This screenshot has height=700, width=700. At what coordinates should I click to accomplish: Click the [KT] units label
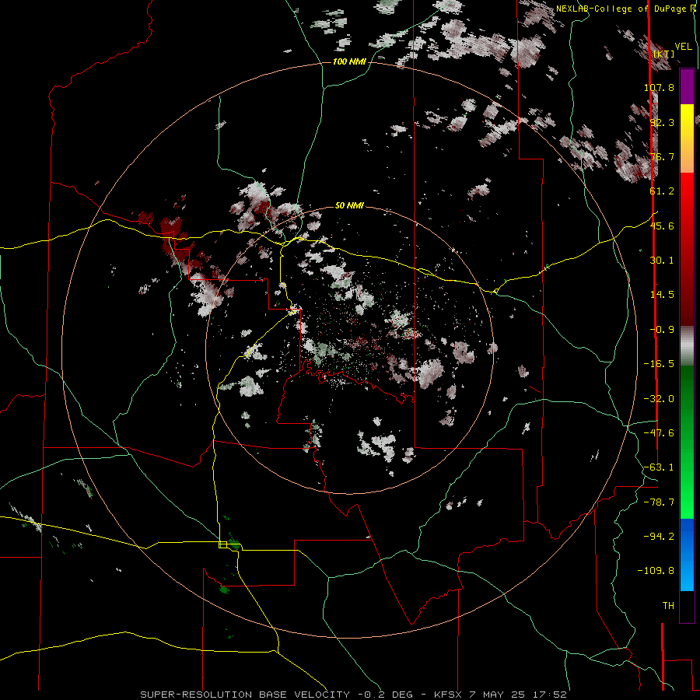point(664,54)
